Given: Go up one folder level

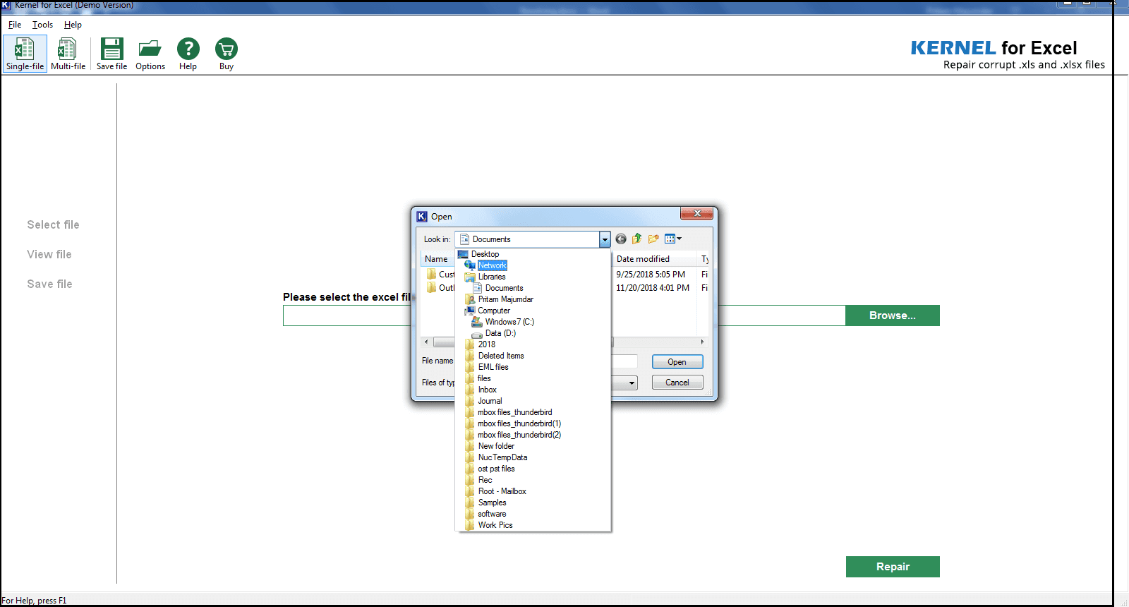Looking at the screenshot, I should click(x=637, y=239).
